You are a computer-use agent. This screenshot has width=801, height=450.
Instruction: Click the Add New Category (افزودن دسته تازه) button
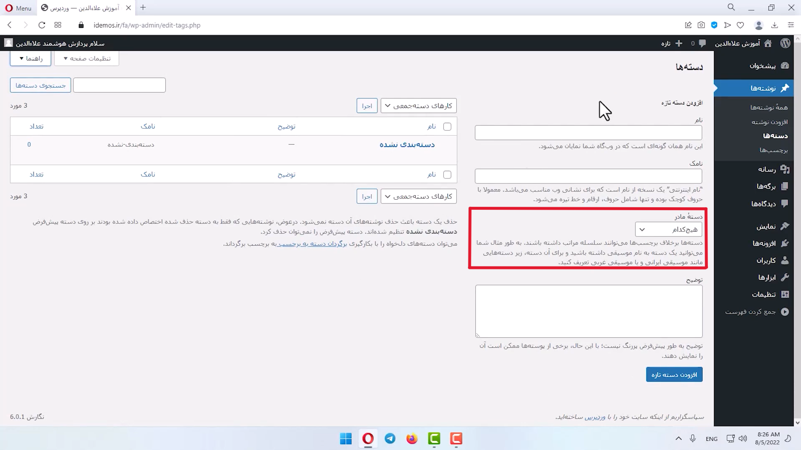(x=674, y=375)
